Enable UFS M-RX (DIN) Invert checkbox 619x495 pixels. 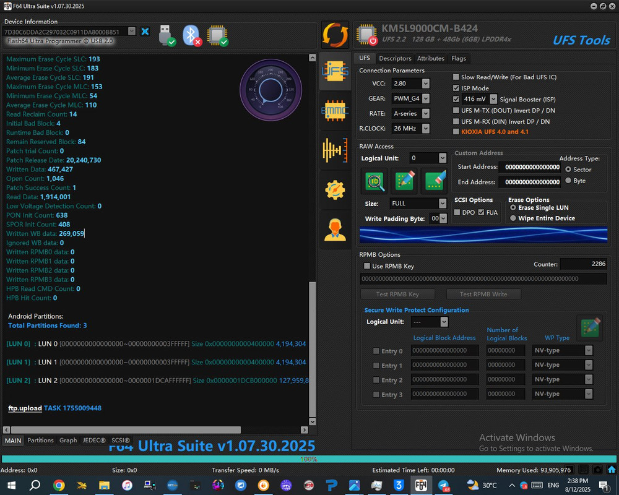(456, 121)
